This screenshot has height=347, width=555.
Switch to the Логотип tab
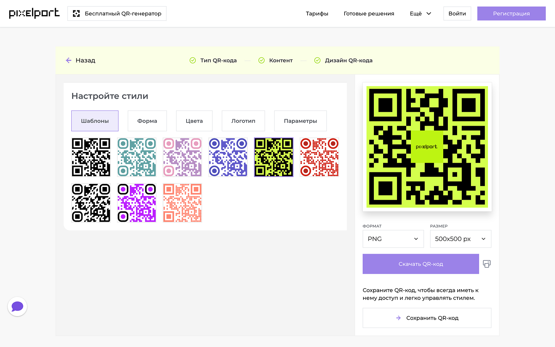[x=243, y=121]
